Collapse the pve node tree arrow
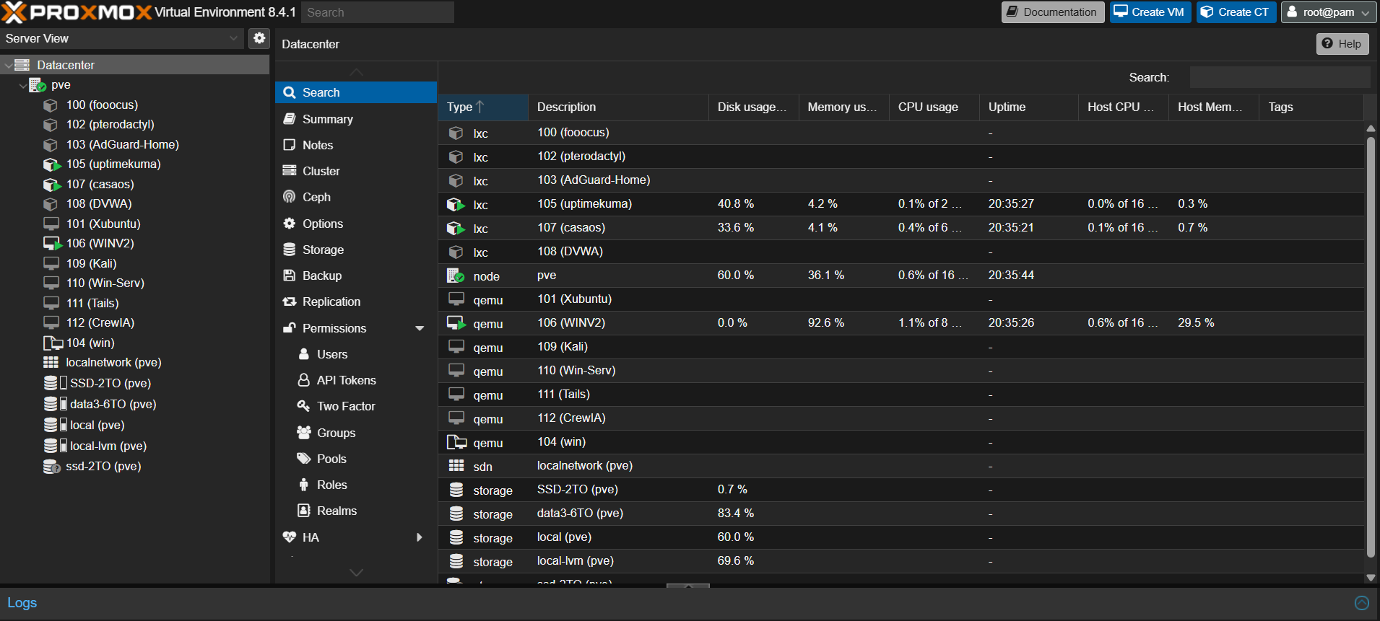Screen dimensions: 1380x621 click(22, 85)
